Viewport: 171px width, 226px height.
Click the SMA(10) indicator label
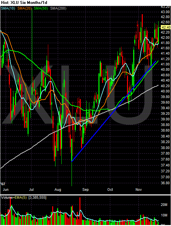pos(8,8)
